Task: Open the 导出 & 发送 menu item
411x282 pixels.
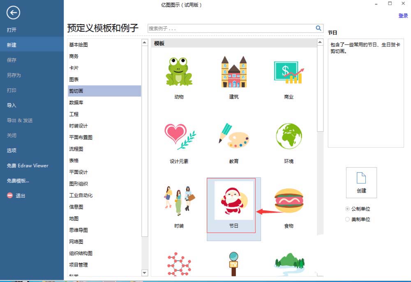Action: tap(20, 120)
